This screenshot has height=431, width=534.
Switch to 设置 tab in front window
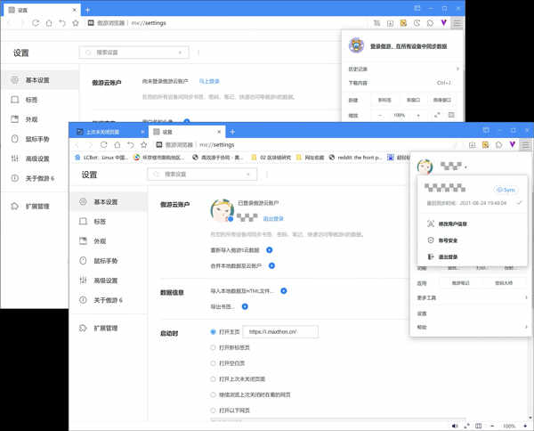pyautogui.click(x=187, y=132)
